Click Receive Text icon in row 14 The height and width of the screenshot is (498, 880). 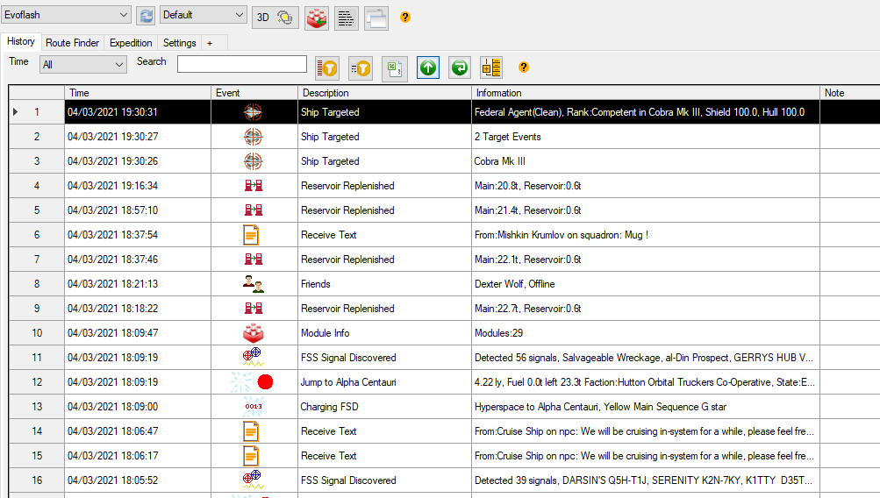coord(251,430)
